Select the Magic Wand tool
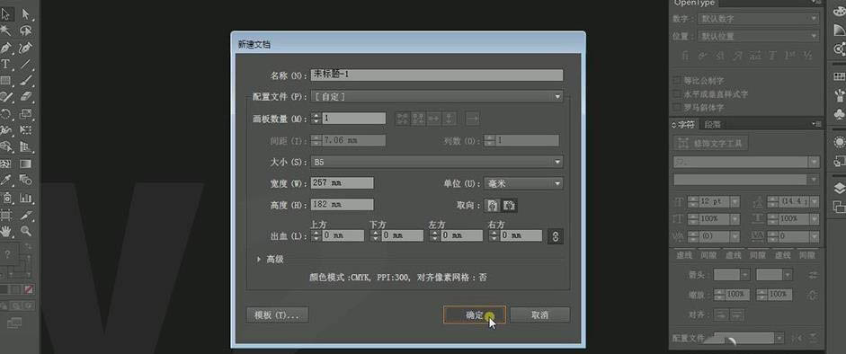Screen dimensions: 846x354 pos(6,31)
